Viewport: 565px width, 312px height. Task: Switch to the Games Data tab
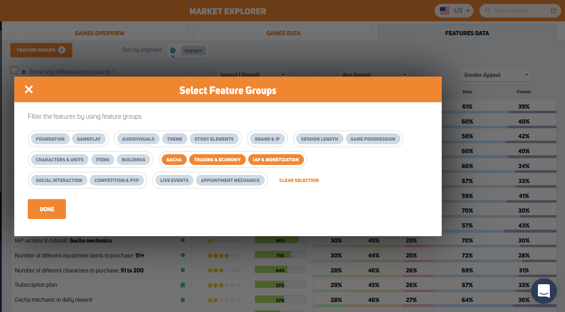(283, 33)
